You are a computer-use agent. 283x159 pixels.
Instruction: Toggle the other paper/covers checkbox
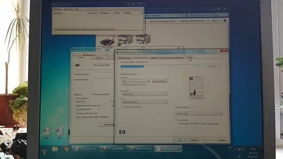pyautogui.click(x=124, y=85)
